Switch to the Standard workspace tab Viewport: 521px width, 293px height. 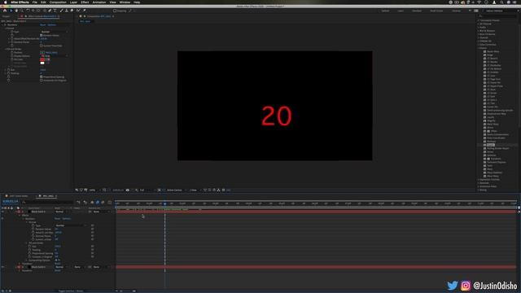coord(417,11)
